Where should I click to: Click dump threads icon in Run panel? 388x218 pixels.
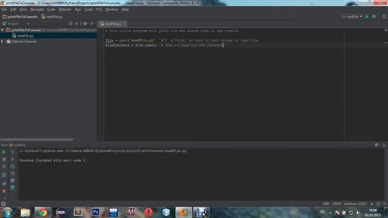tap(4, 175)
